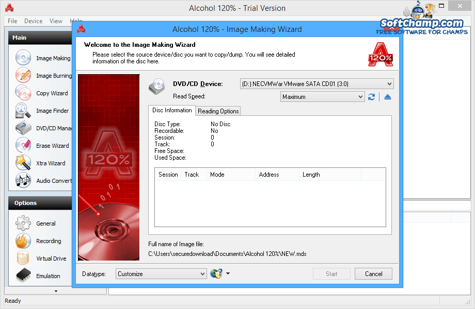The image size is (475, 309).
Task: Open the View menu
Action: [x=56, y=21]
